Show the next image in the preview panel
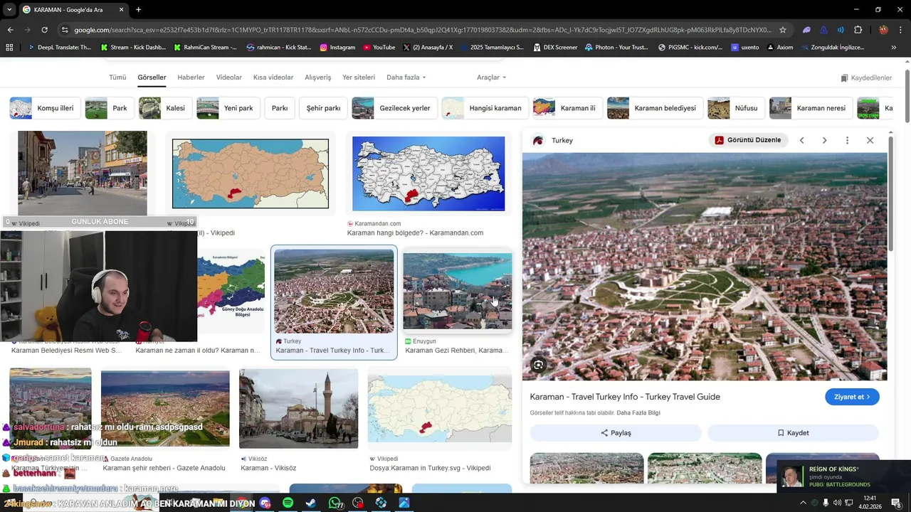Viewport: 911px width, 512px height. pos(824,140)
